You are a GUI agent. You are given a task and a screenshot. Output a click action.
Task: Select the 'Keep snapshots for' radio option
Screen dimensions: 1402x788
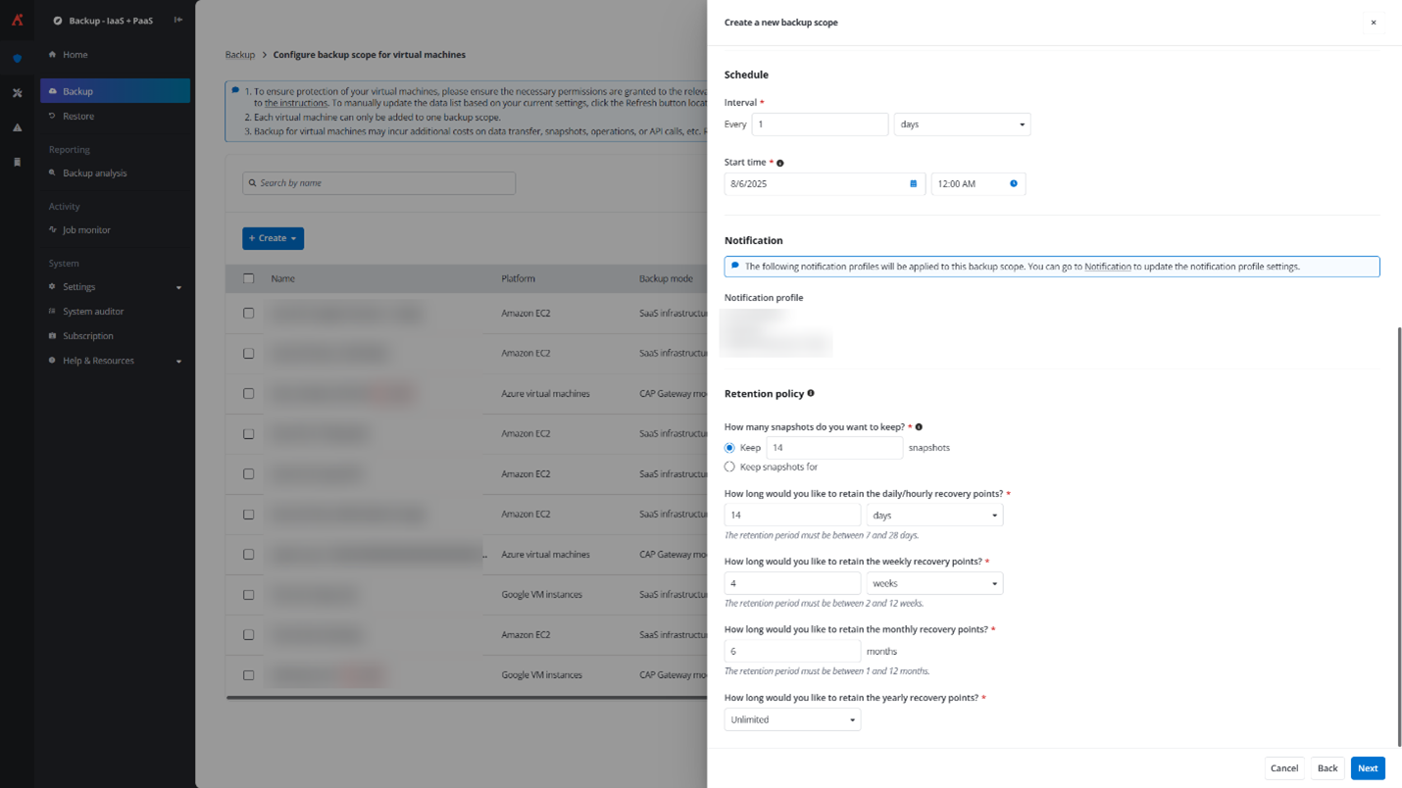click(729, 467)
